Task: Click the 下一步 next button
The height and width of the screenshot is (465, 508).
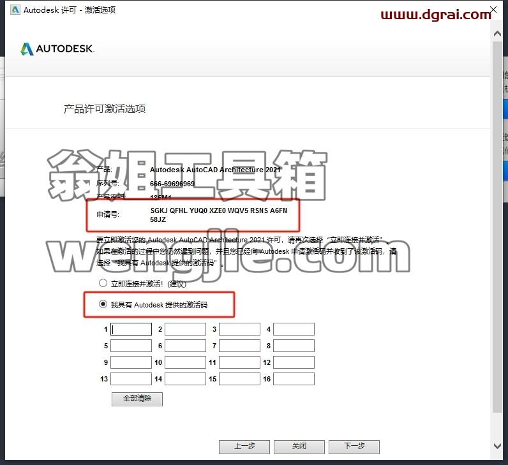Action: pos(354,447)
